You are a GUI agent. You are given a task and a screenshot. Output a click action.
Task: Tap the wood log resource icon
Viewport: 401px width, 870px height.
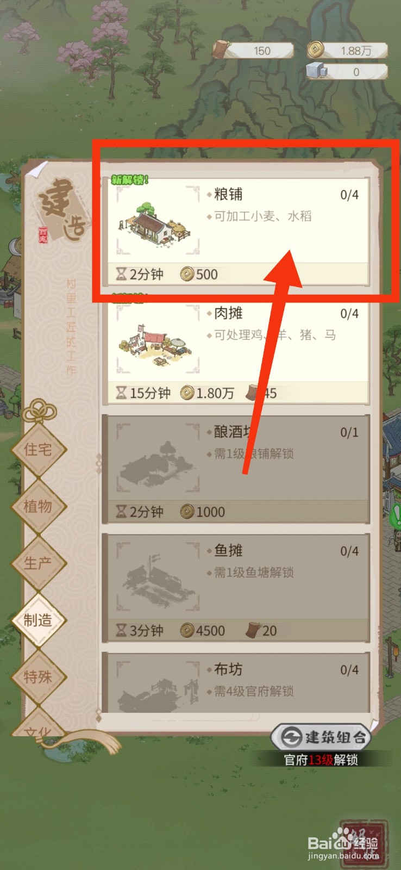[222, 49]
